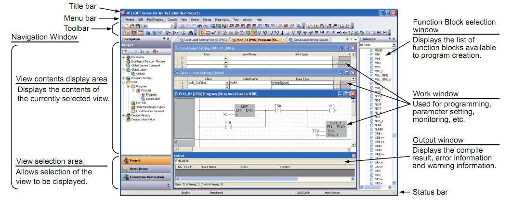The width and height of the screenshot is (512, 210).
Task: Select NOT_E in the Selection list
Action: pyautogui.click(x=379, y=121)
